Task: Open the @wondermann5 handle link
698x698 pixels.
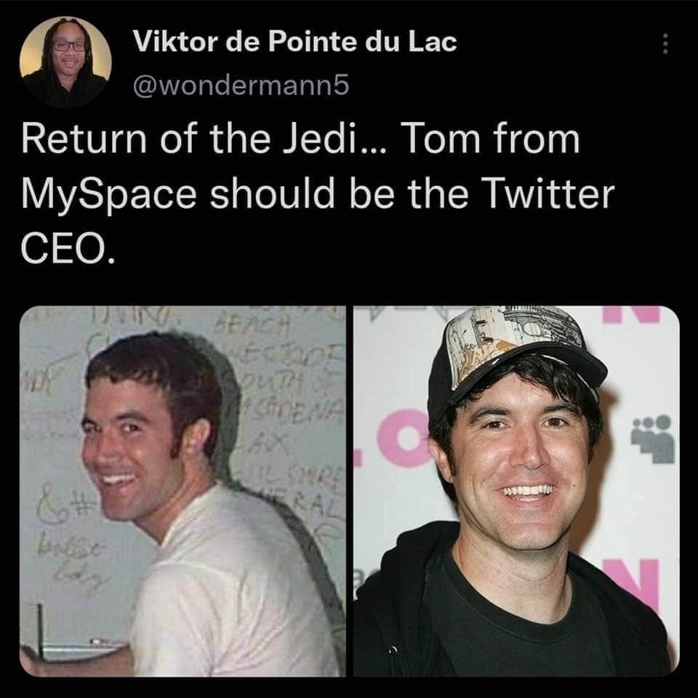Action: click(x=241, y=86)
